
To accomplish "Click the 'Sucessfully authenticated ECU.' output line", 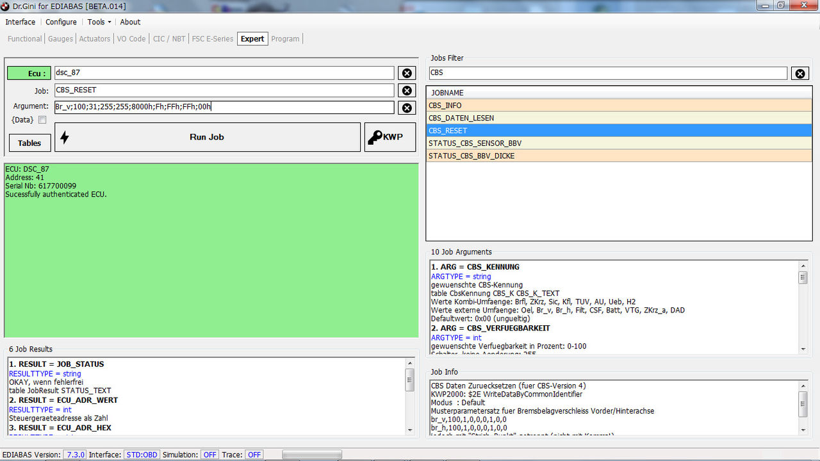I will click(x=56, y=194).
